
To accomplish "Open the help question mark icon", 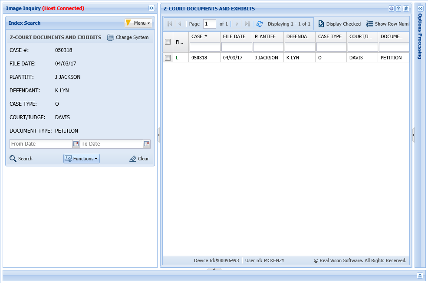I will point(398,9).
